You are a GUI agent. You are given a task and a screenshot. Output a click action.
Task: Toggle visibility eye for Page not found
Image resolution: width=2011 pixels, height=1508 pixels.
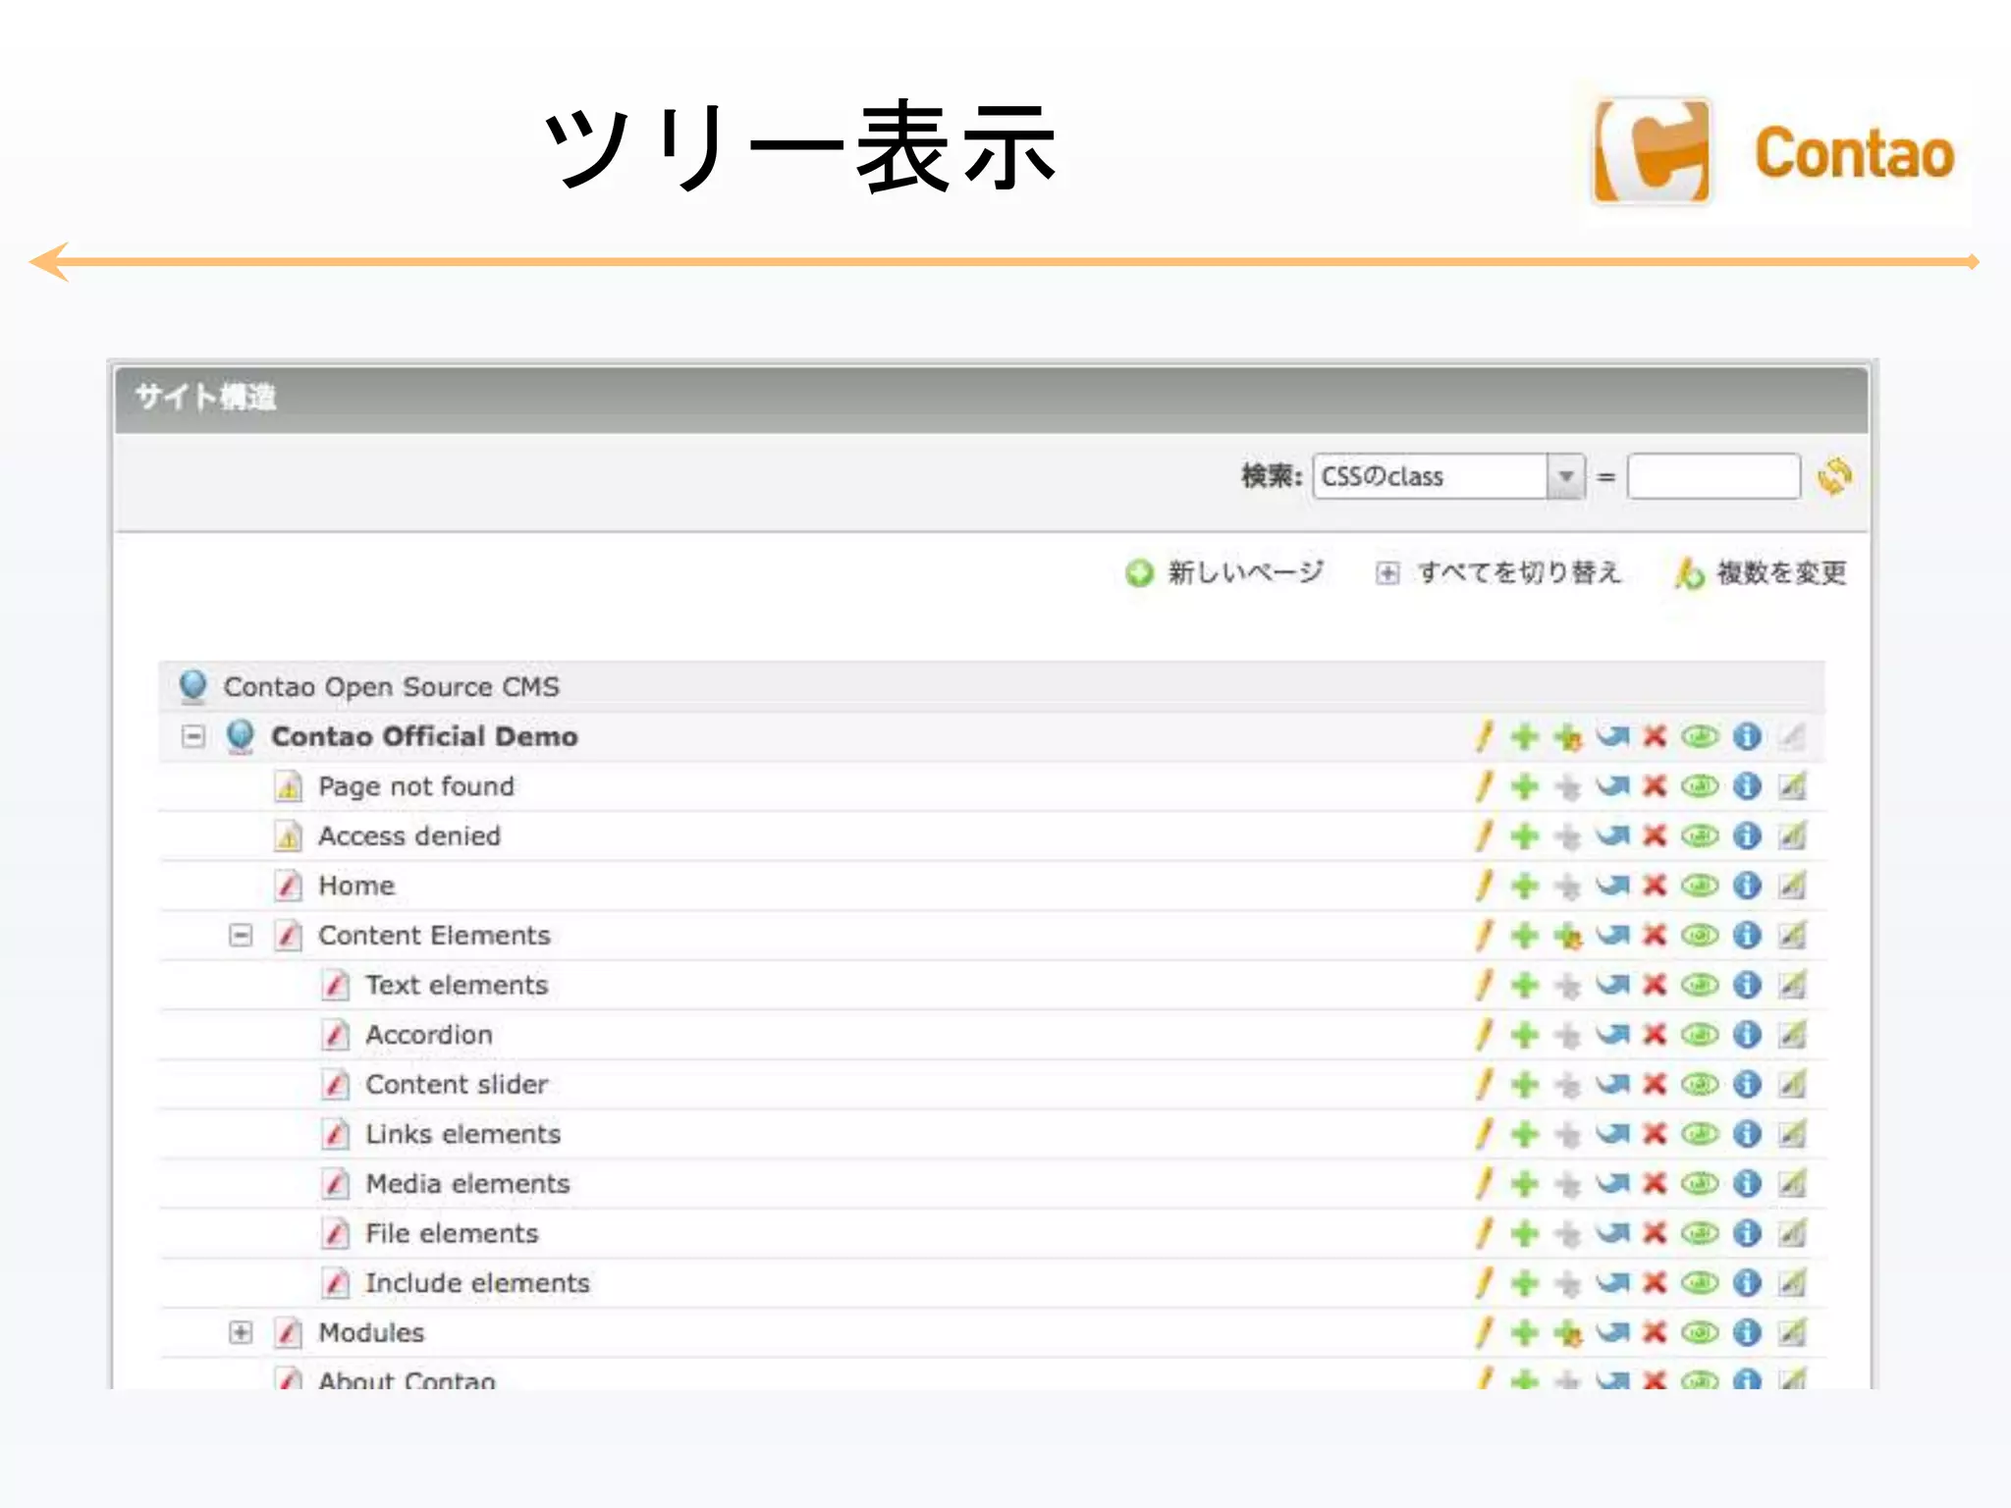1700,786
